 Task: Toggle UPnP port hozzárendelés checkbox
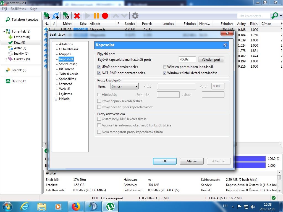point(99,67)
